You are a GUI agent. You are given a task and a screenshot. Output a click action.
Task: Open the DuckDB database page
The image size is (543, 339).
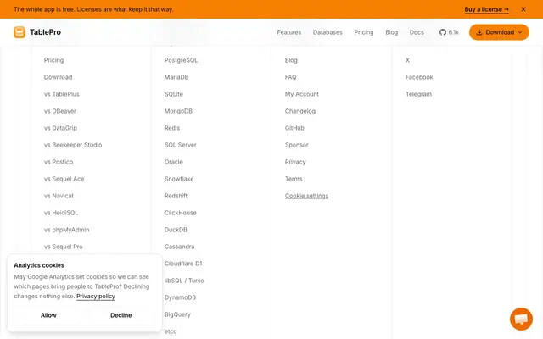pyautogui.click(x=176, y=230)
